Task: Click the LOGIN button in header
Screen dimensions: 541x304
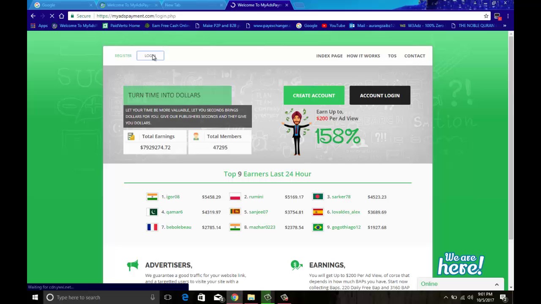Action: tap(150, 56)
